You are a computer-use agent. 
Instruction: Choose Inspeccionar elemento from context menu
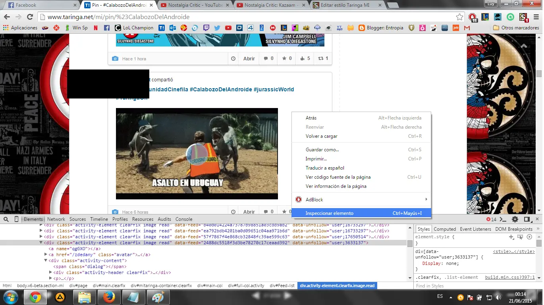pyautogui.click(x=361, y=213)
